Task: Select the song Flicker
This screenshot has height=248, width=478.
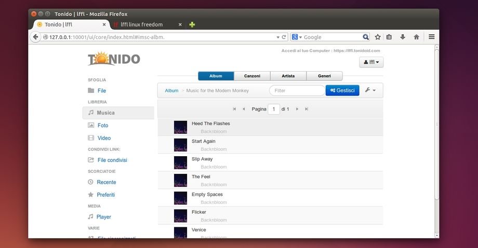Action: 199,212
